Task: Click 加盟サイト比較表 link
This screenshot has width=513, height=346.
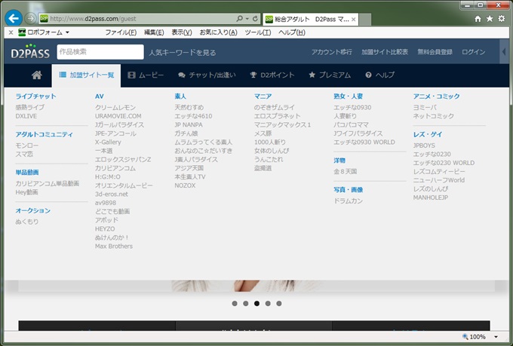Action: tap(385, 52)
